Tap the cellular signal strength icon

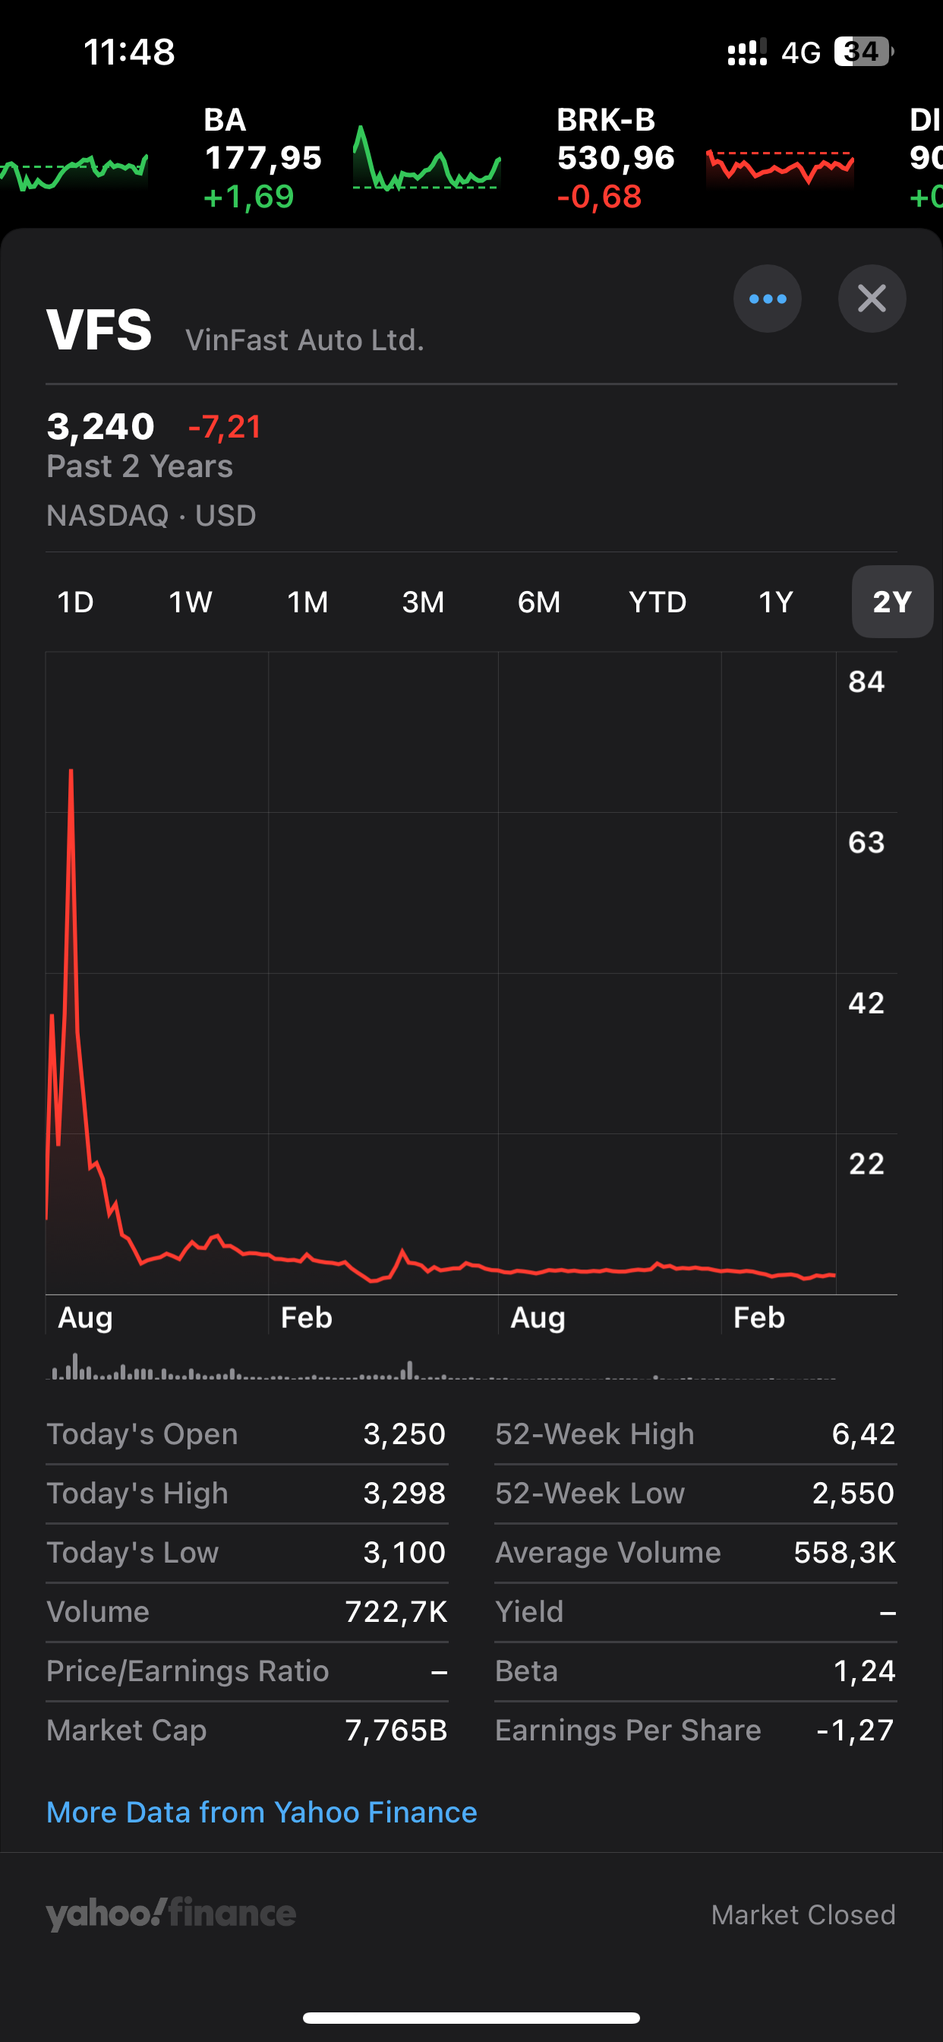tap(746, 52)
